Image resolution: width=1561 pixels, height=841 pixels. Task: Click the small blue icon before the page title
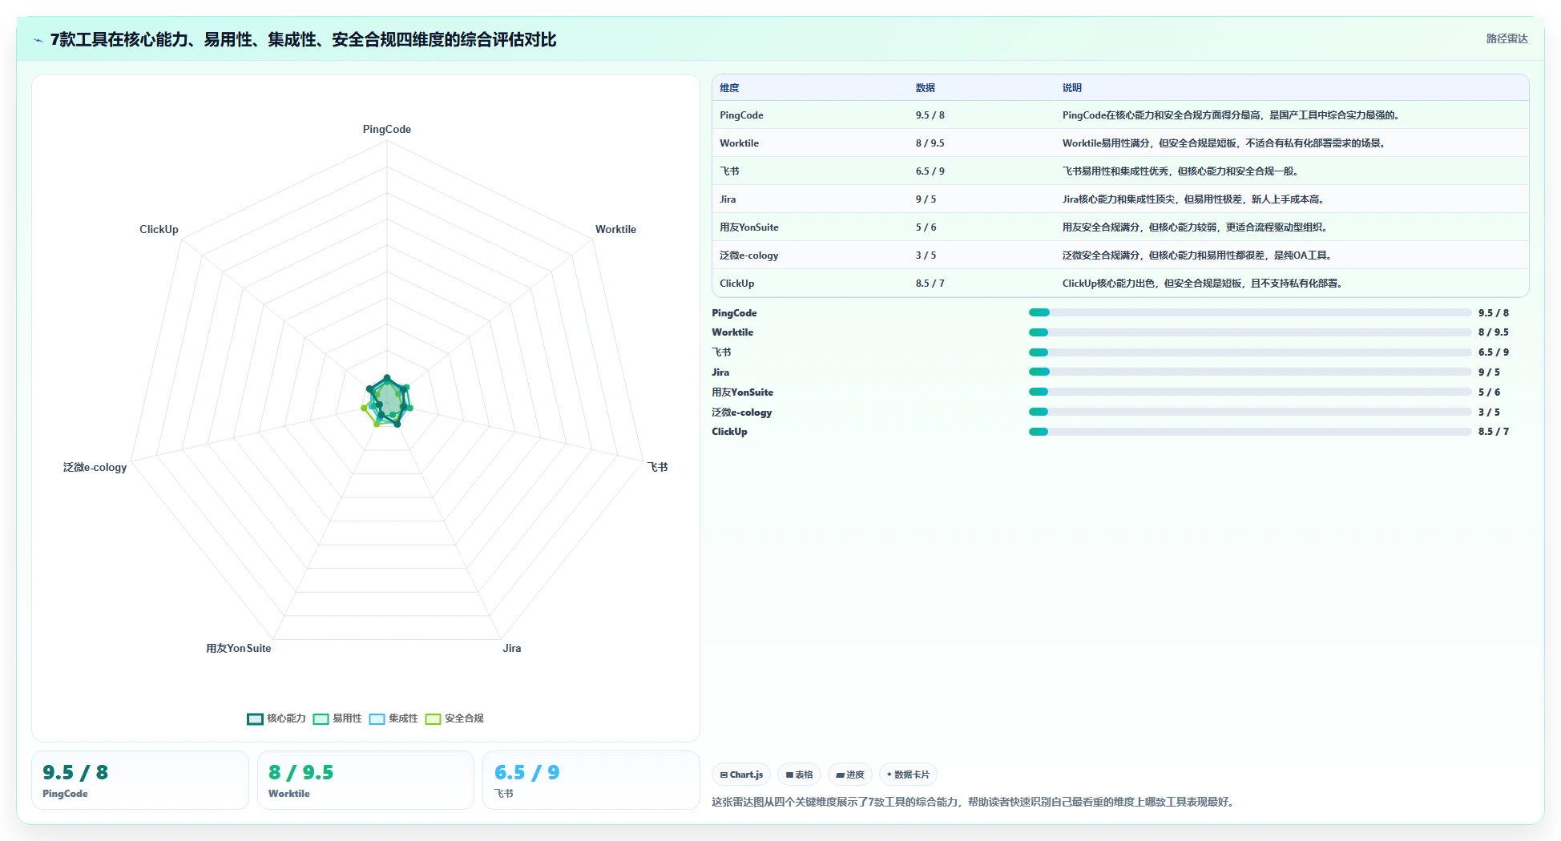(38, 40)
